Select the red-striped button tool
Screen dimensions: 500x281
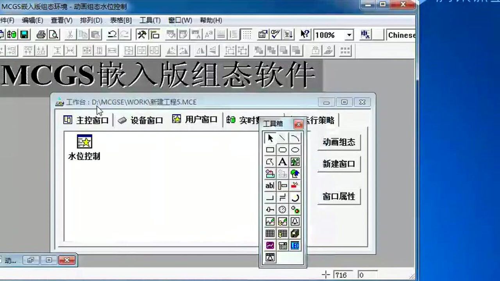pos(295,186)
